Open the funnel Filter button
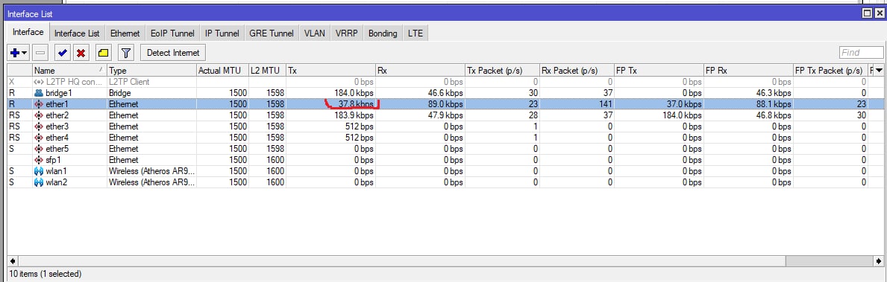This screenshot has width=887, height=282. [125, 52]
